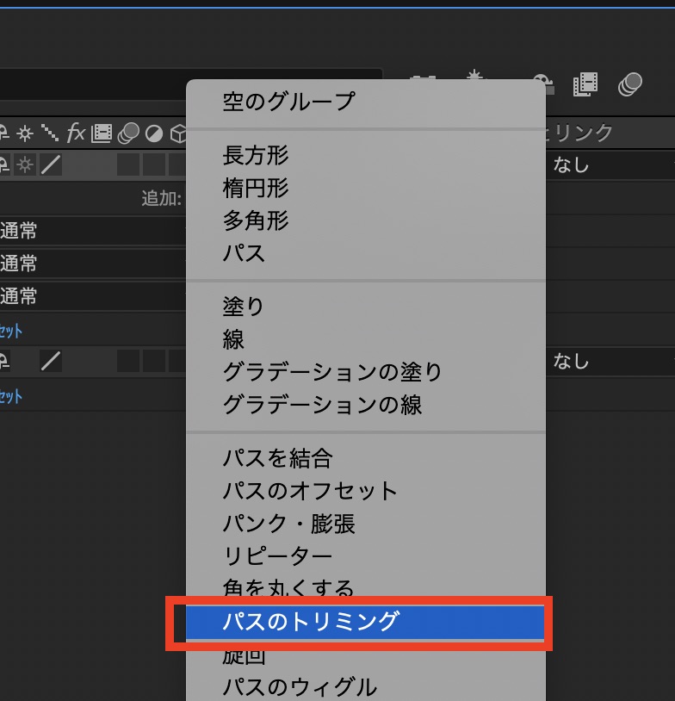Enable frame blending for the composition
The width and height of the screenshot is (675, 701).
pyautogui.click(x=585, y=84)
